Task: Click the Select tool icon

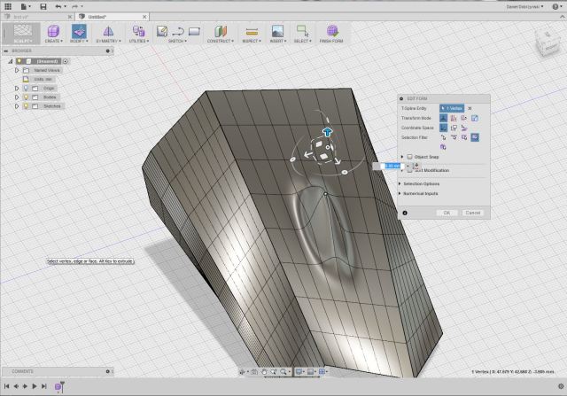Action: pos(302,31)
